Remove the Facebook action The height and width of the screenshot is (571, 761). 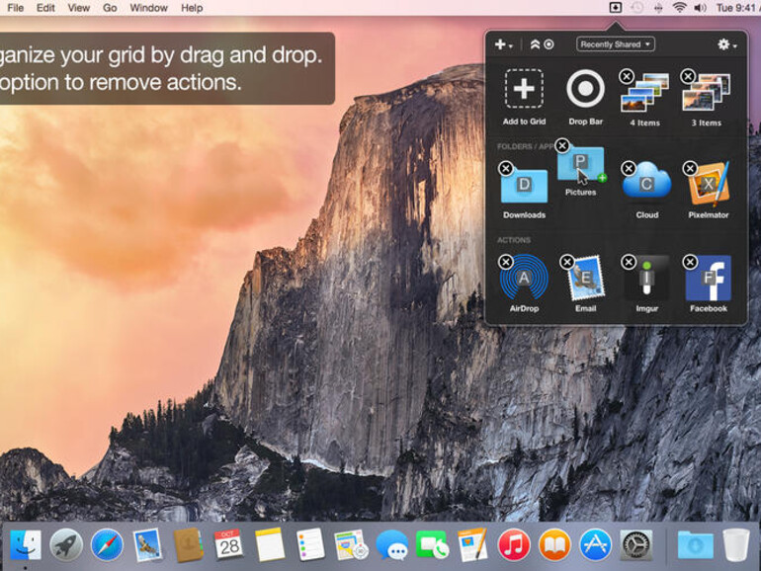pos(690,262)
